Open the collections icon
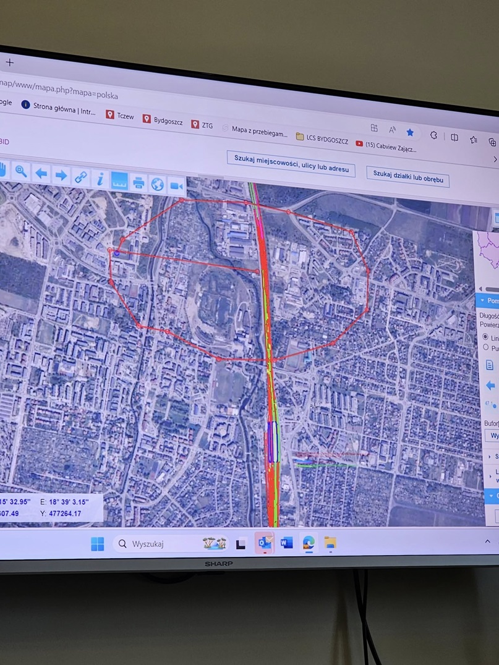The width and height of the screenshot is (499, 665). coord(492,142)
